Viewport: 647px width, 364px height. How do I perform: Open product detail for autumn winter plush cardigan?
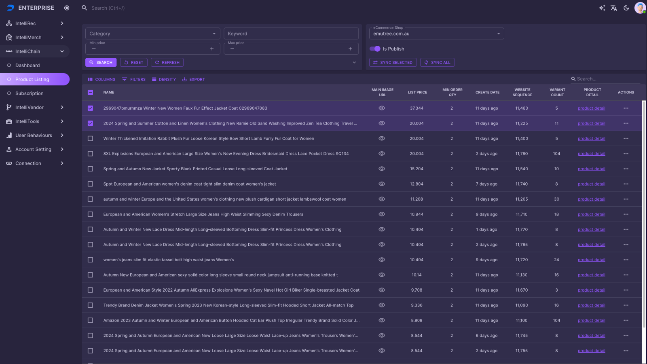pos(591,199)
